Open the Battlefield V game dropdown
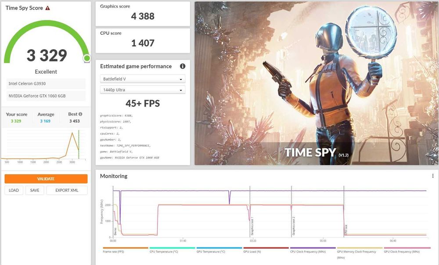This screenshot has height=265, width=439. tap(143, 79)
